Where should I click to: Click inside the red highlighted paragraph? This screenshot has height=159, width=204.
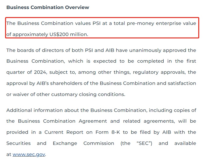[102, 29]
